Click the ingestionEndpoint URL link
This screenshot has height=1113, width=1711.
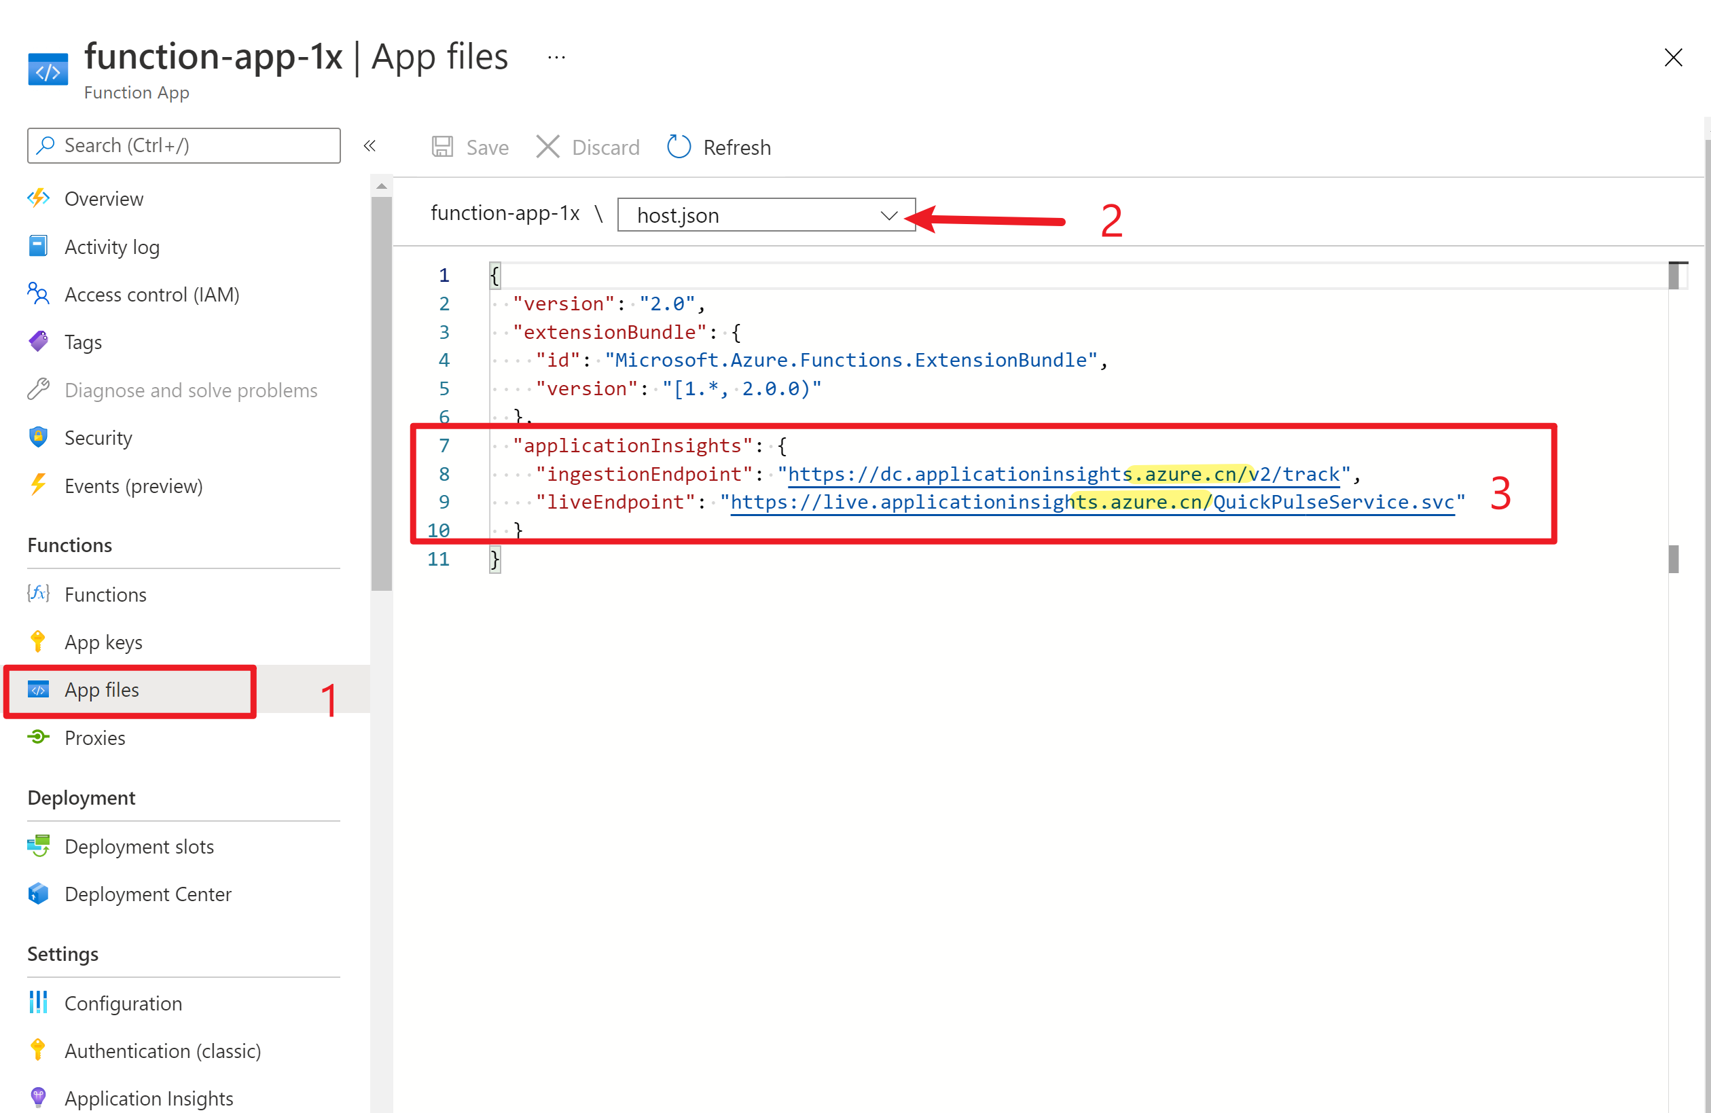pos(1064,474)
